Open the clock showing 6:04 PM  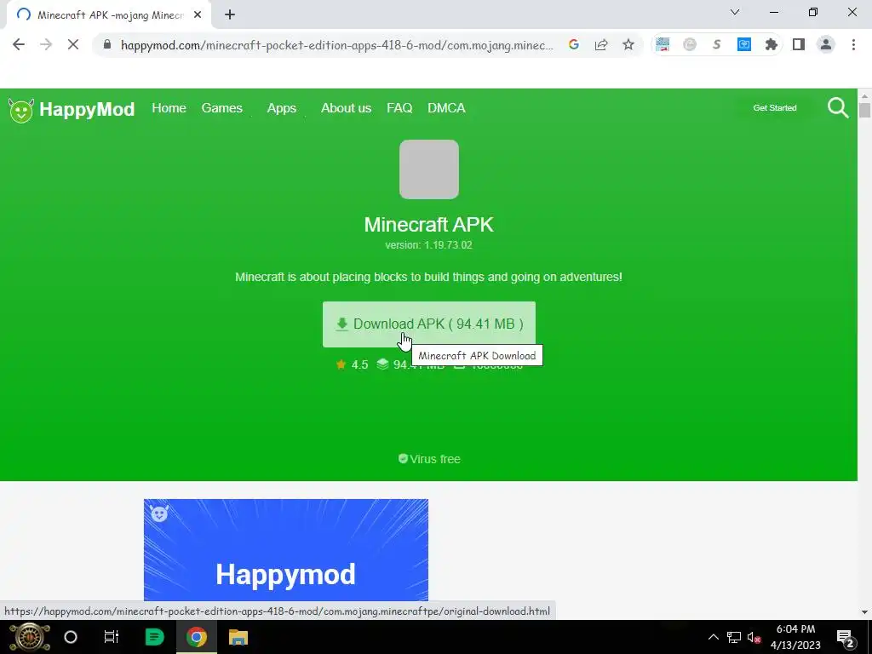click(x=795, y=637)
